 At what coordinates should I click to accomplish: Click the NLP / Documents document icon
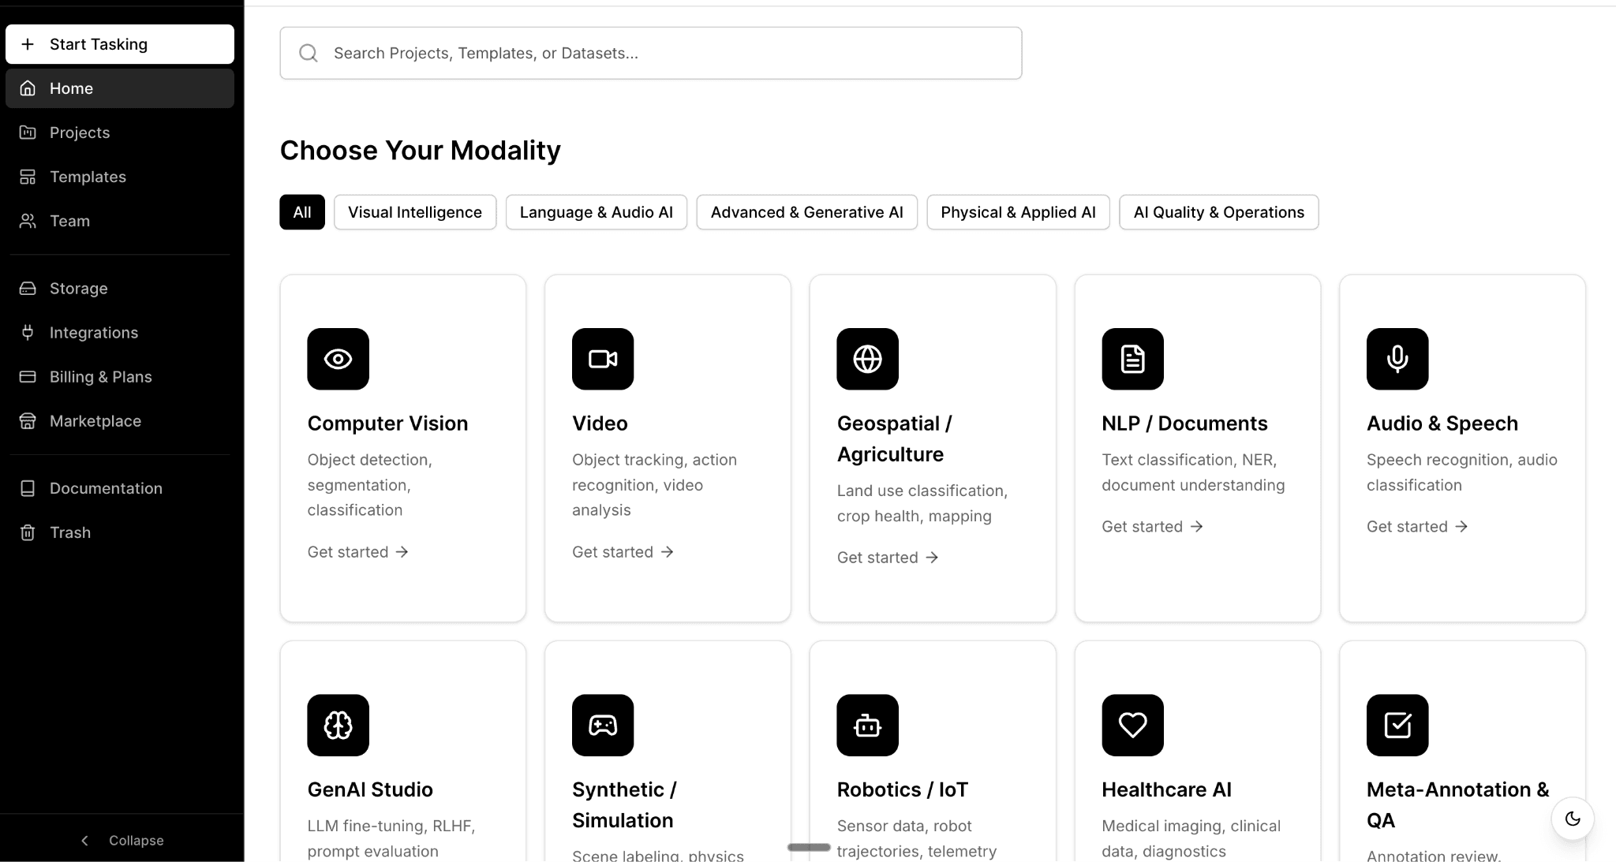coord(1132,359)
